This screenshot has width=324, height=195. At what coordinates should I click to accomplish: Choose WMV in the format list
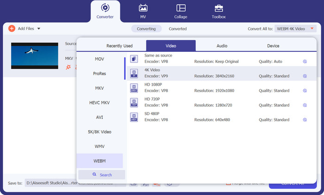(x=100, y=146)
